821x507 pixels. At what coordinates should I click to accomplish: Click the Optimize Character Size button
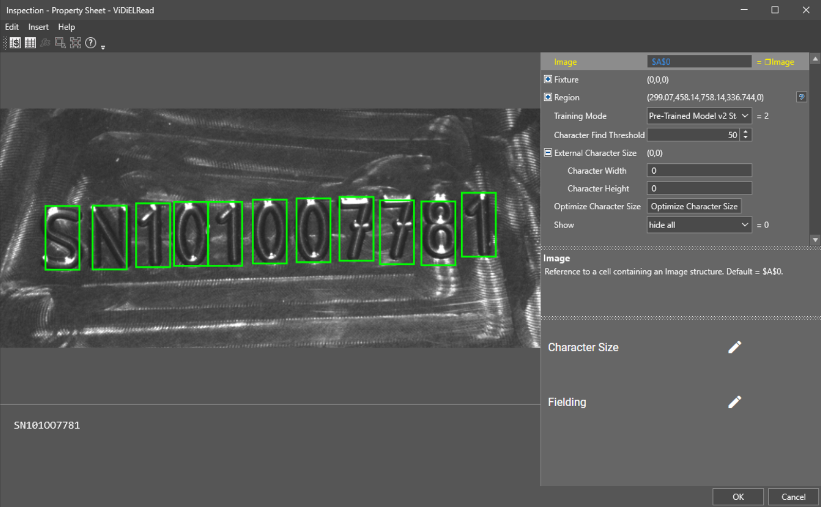694,206
